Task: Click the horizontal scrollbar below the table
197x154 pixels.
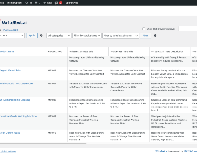Action: pos(43,143)
